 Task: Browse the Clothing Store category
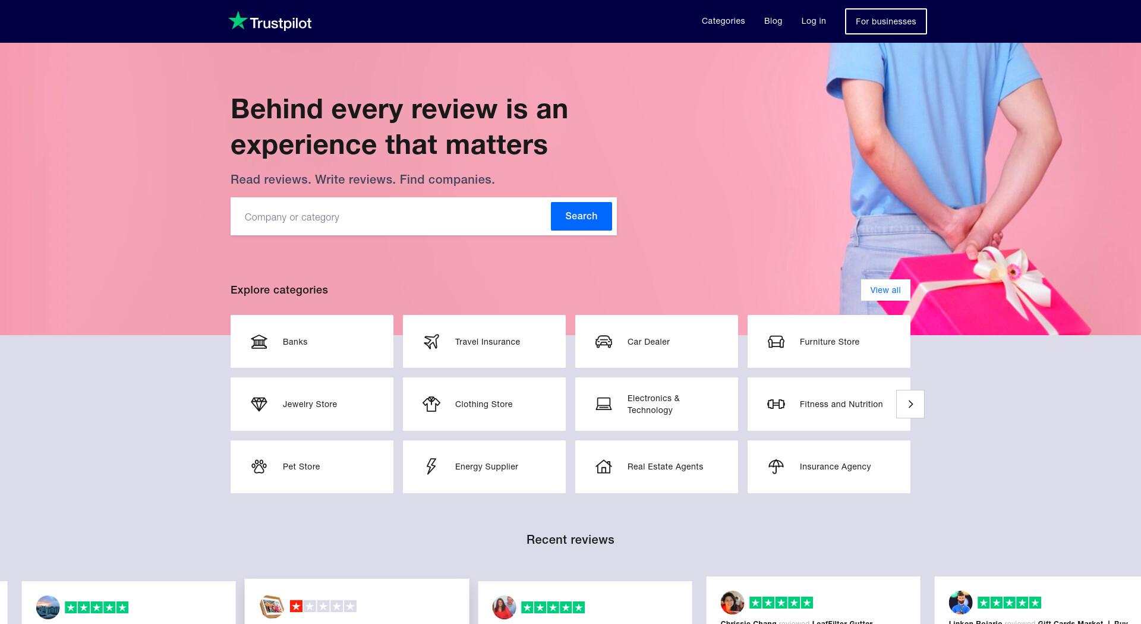pos(484,404)
